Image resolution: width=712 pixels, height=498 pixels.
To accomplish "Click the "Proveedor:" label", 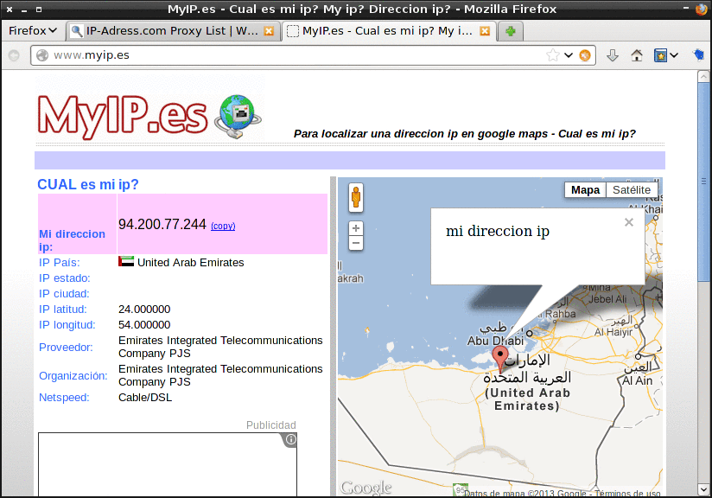I will (x=66, y=348).
